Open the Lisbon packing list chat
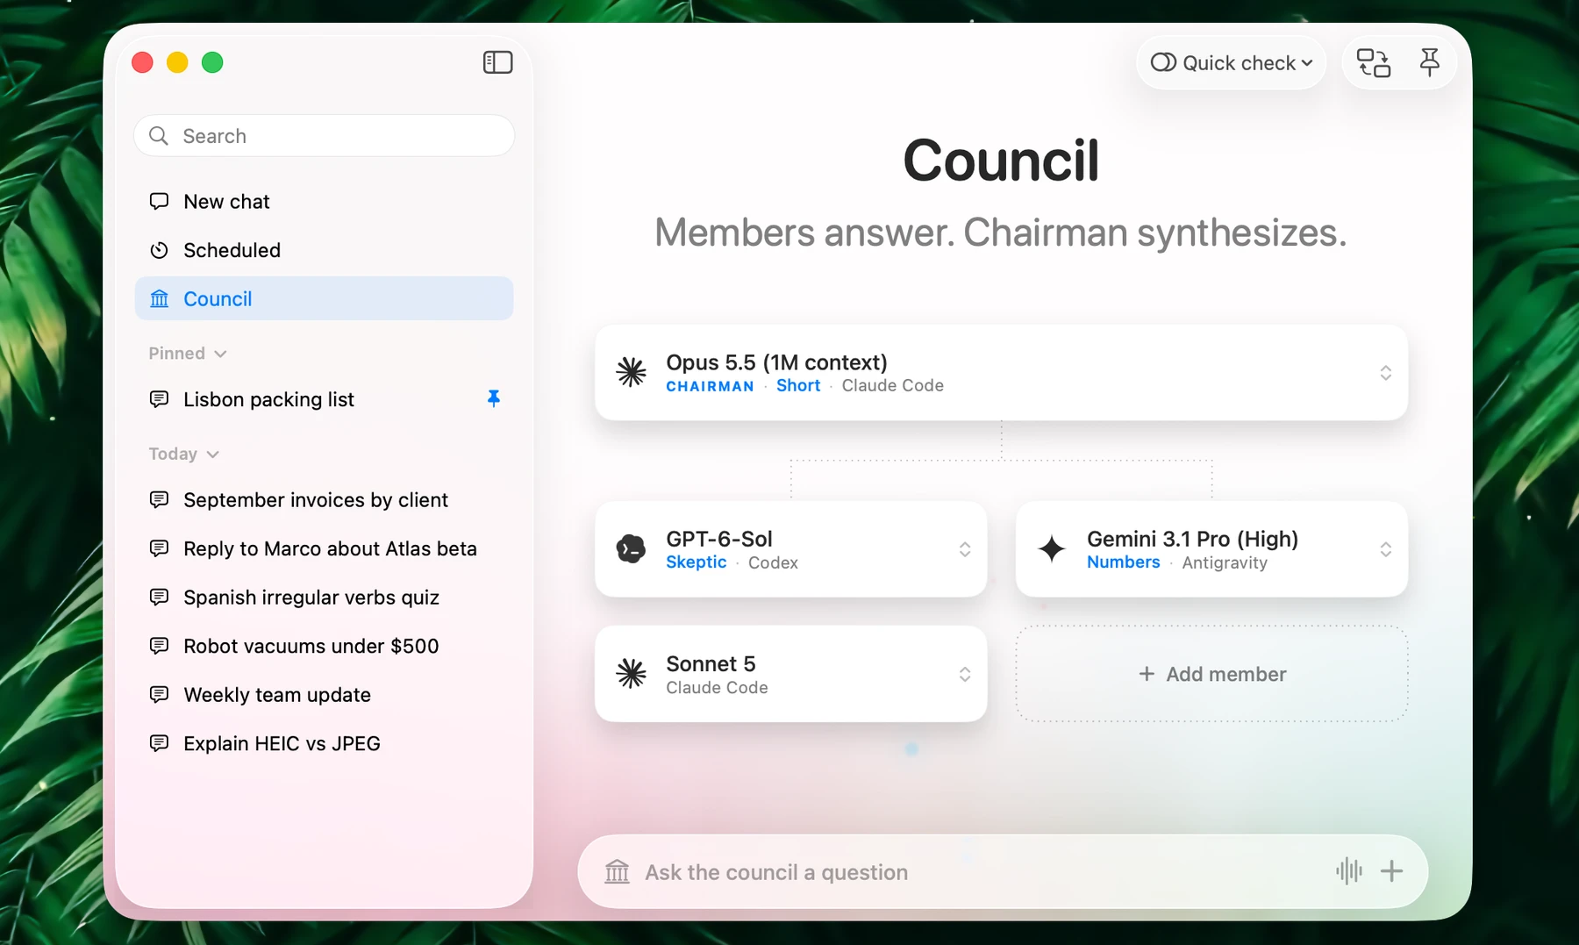1579x945 pixels. (324, 399)
